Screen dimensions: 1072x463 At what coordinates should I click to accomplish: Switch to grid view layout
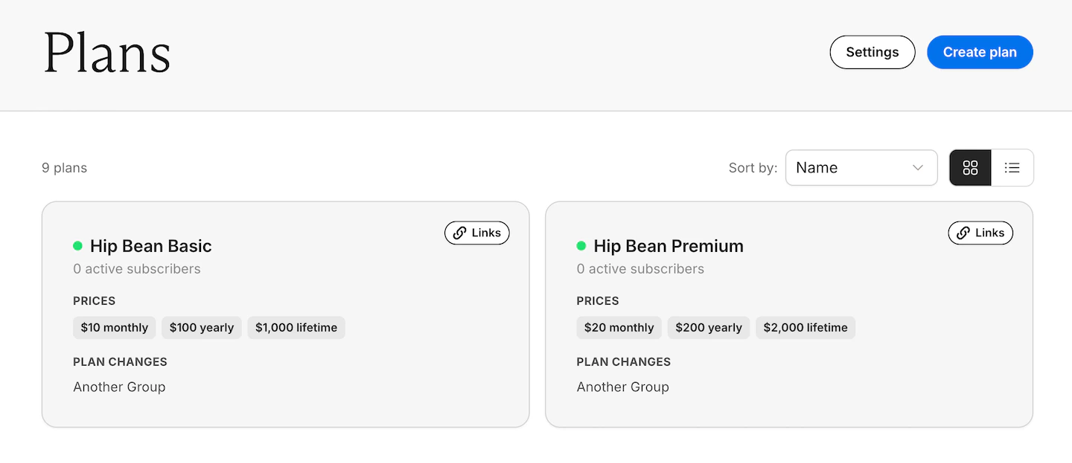(970, 168)
